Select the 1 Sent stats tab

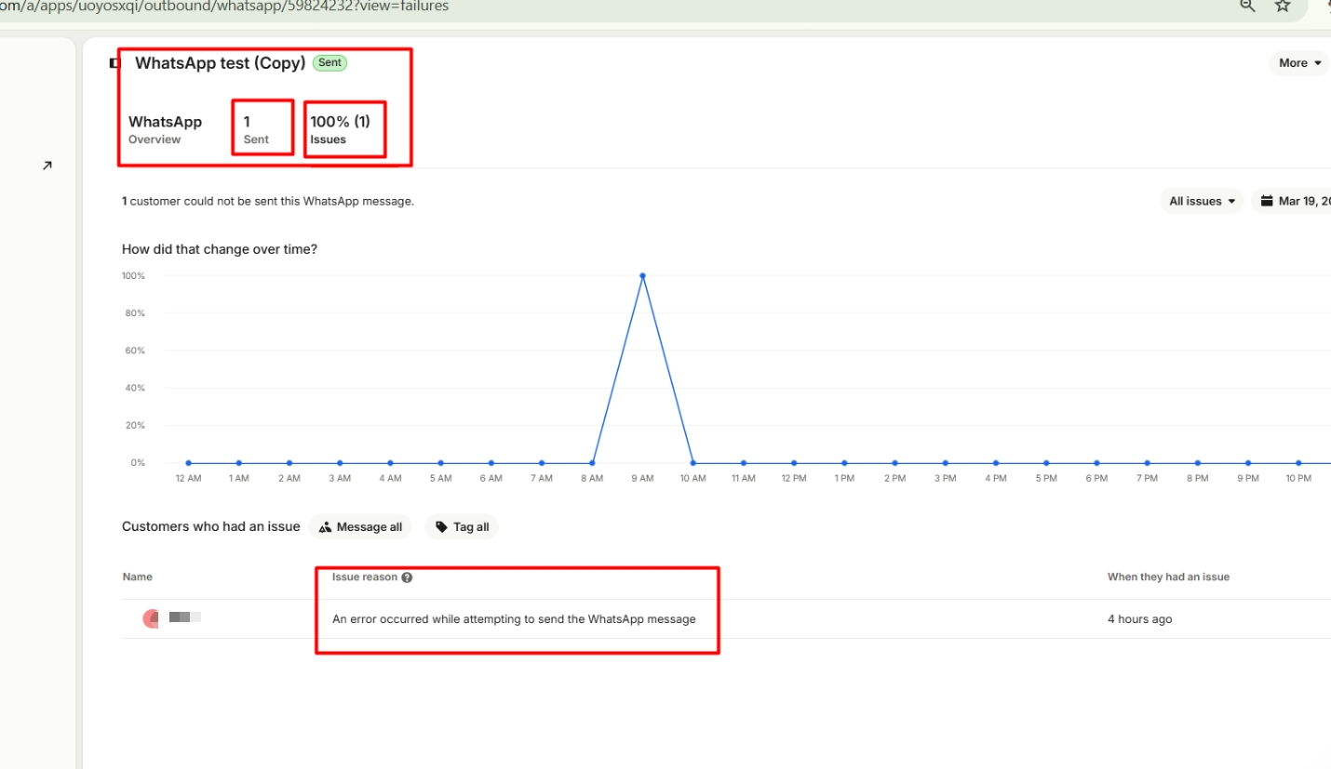click(x=256, y=129)
